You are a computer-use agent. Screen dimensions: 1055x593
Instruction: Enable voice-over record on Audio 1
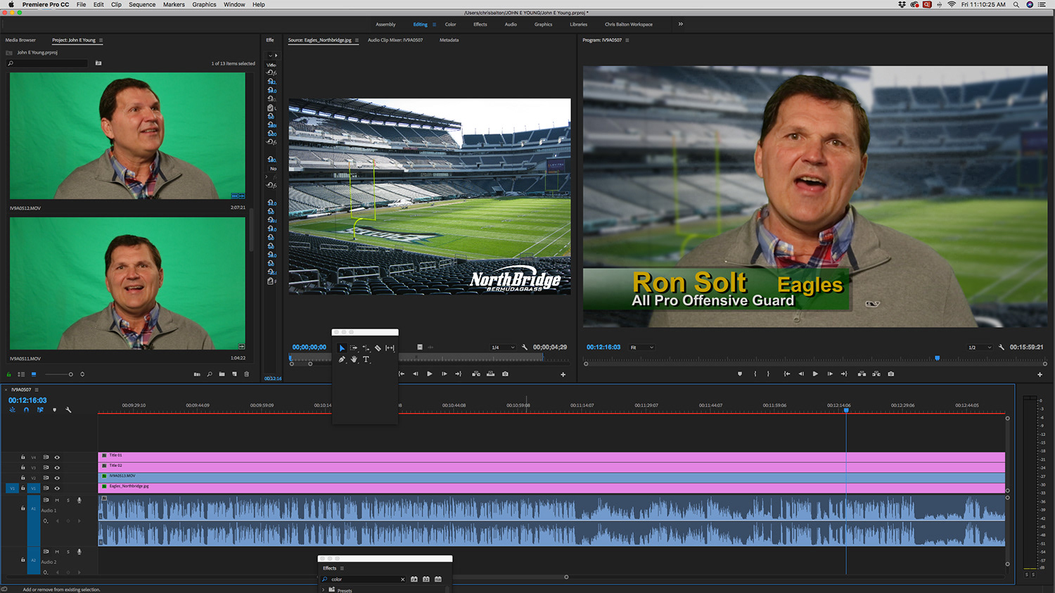click(79, 500)
